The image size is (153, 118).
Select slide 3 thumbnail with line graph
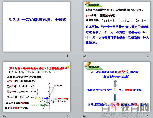coord(37,87)
